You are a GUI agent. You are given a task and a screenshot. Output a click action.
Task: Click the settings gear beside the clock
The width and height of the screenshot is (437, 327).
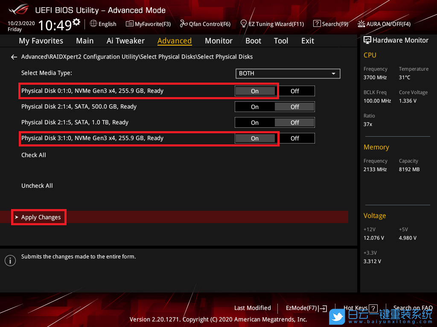76,22
